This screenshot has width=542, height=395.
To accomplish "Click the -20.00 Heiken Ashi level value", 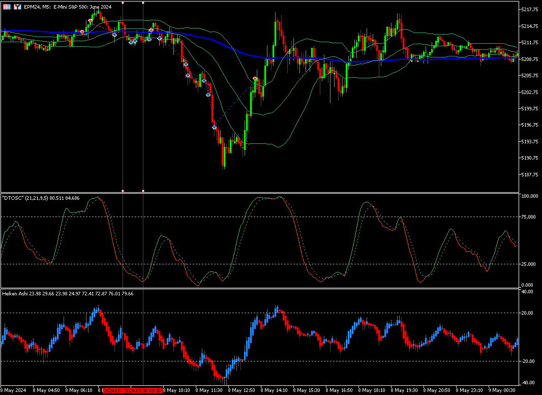I will pyautogui.click(x=527, y=361).
